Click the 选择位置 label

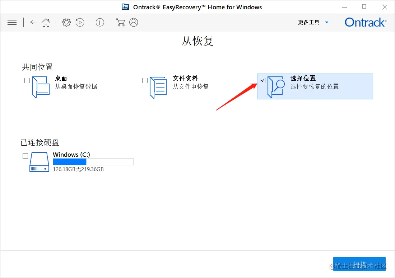point(303,78)
